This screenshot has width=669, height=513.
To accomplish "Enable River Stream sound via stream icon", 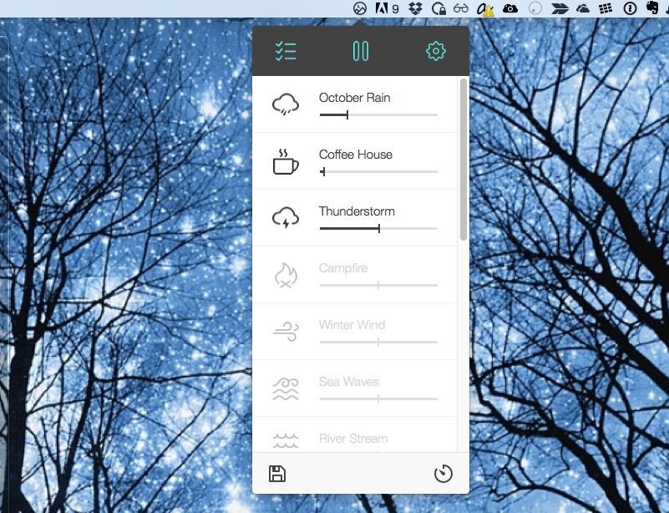I will 286,441.
